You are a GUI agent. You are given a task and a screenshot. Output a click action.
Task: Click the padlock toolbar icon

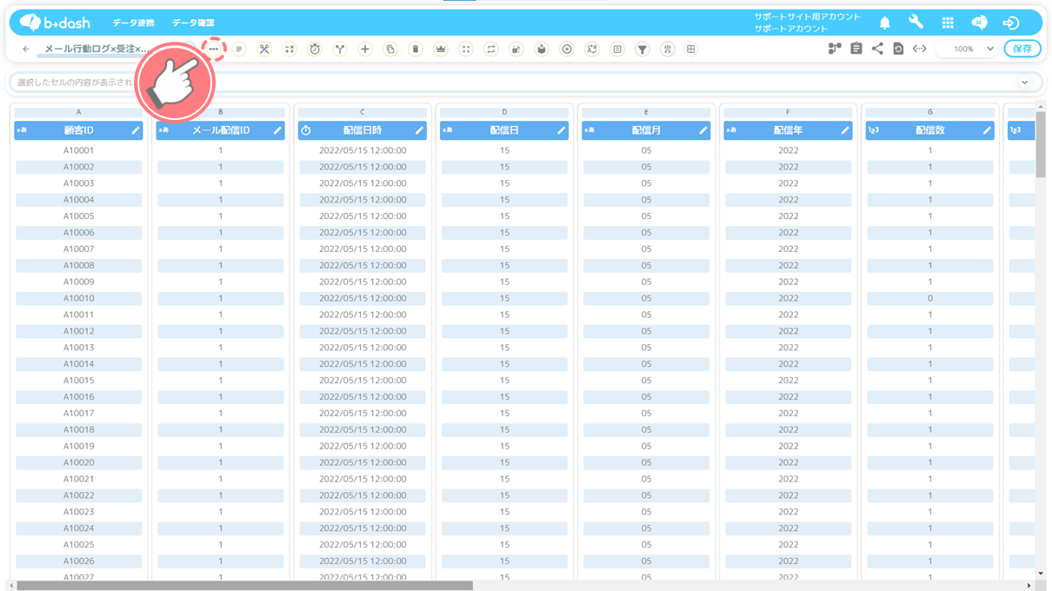point(516,50)
